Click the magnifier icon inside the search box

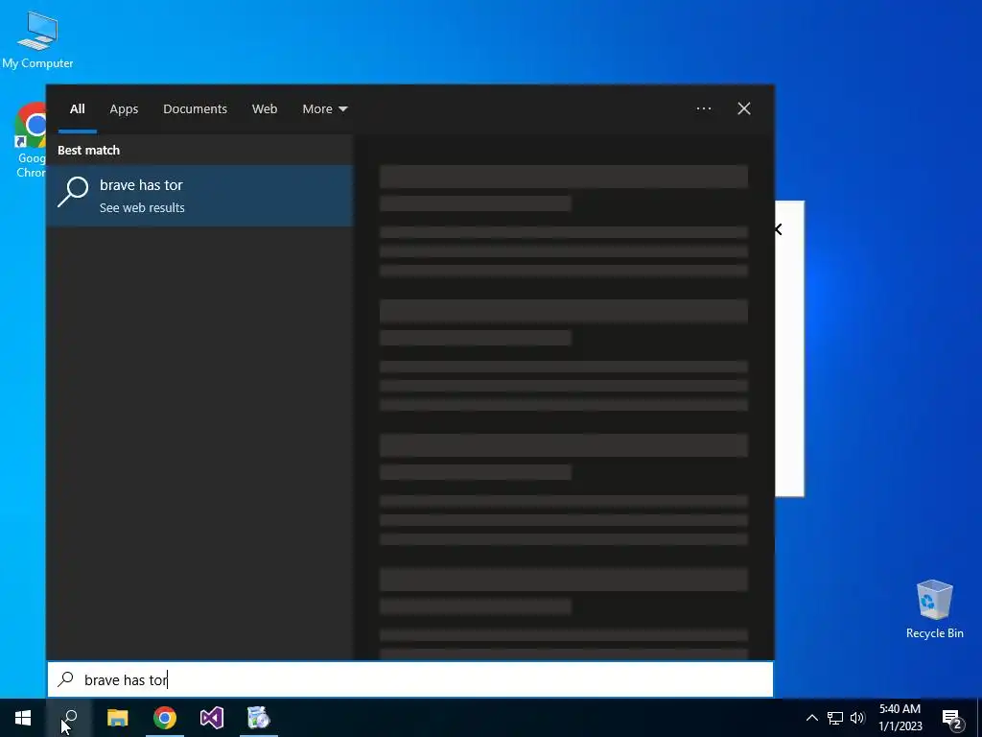(65, 679)
